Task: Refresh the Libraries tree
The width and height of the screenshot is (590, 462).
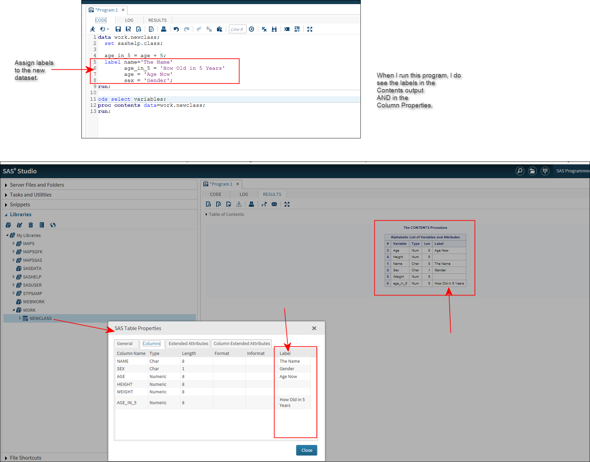Action: [53, 225]
